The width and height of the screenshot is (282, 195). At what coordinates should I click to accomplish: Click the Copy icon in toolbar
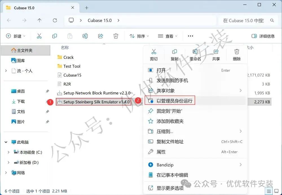coord(54,36)
